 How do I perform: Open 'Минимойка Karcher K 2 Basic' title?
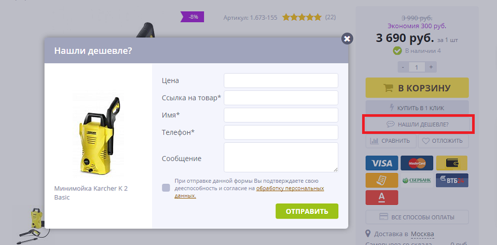click(91, 193)
